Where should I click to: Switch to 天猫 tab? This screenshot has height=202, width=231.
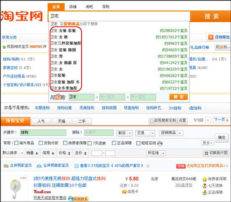(x=61, y=121)
